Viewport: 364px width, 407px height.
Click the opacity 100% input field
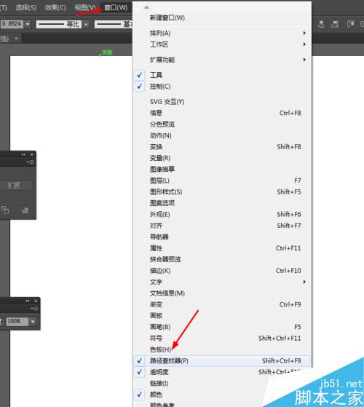[17, 322]
